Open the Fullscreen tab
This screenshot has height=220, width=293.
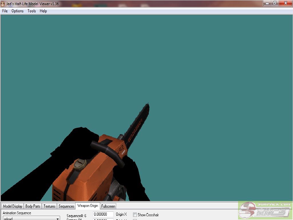[108, 206]
